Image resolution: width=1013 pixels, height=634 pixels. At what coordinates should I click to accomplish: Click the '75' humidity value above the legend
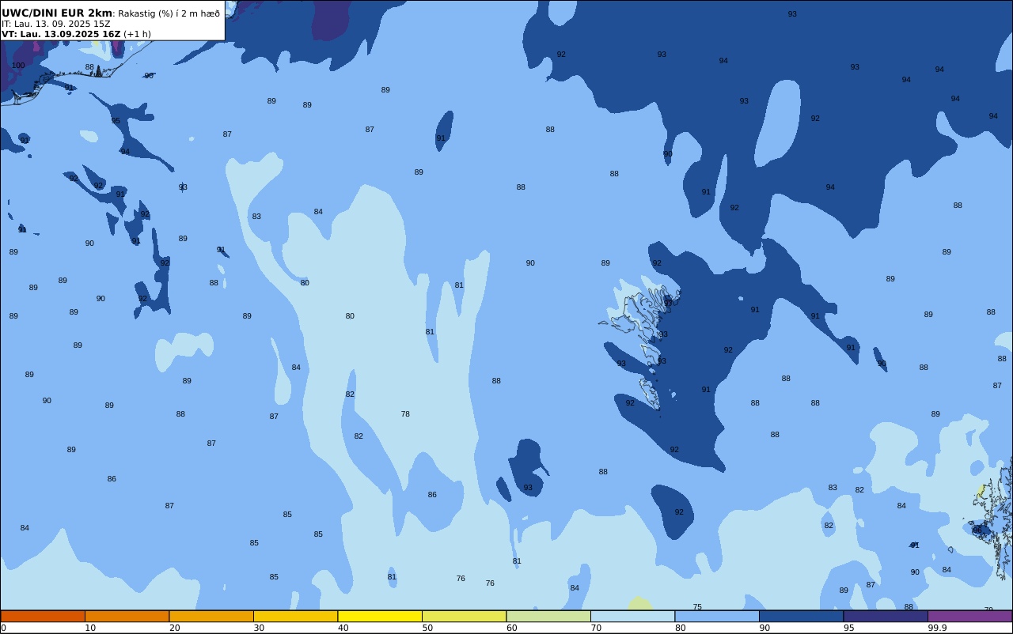pos(697,607)
